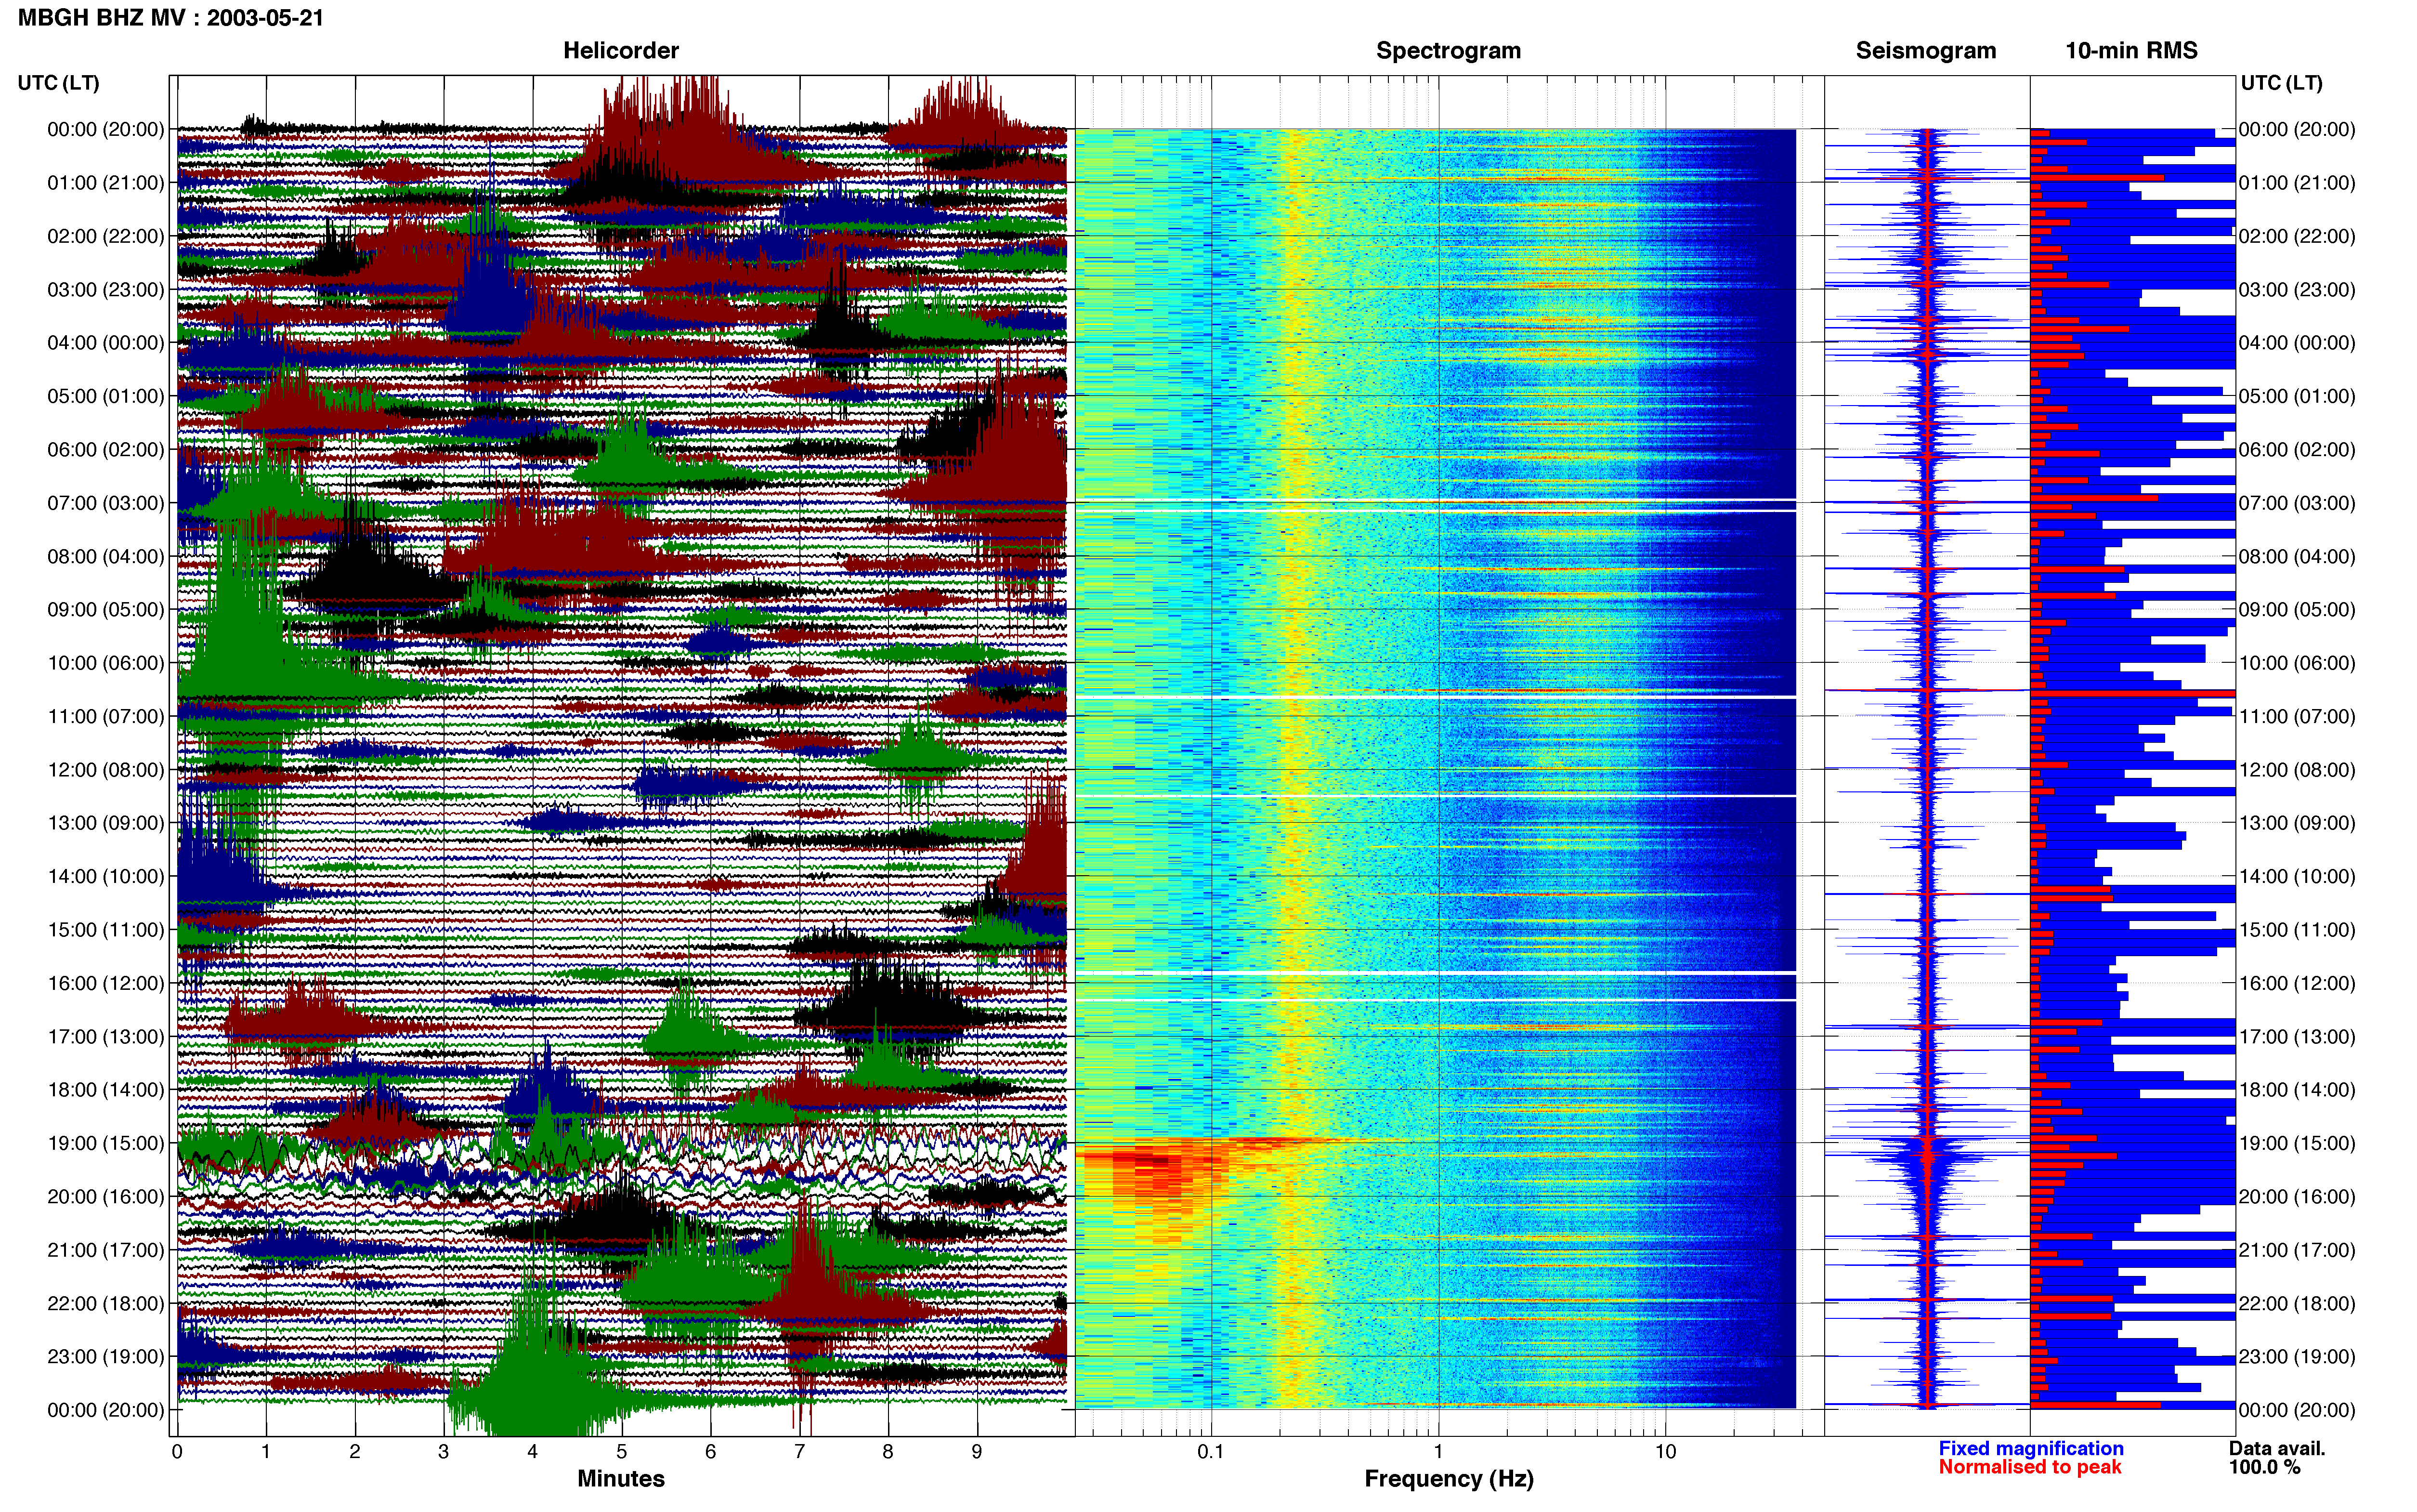Click the right axis label '01:00 (21:00)'

[2297, 183]
